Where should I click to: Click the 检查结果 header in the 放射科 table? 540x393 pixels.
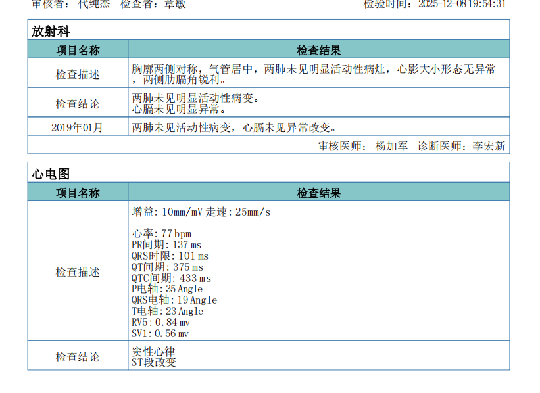[318, 50]
